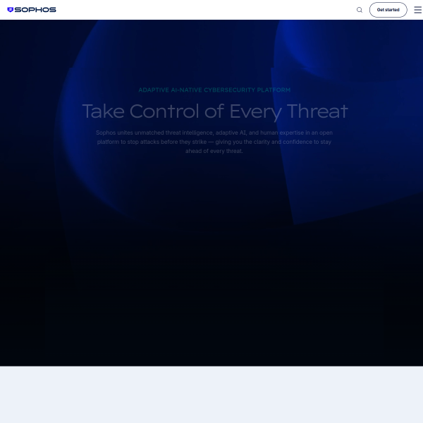Screen dimensions: 423x423
Task: Click the Get started button
Action: pos(388,10)
